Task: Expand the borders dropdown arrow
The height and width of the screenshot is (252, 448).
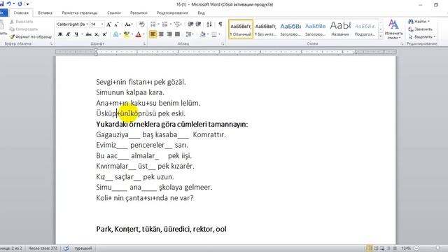Action: (219, 34)
